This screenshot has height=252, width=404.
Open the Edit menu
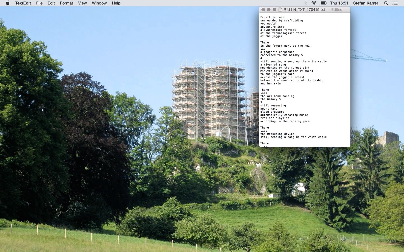tap(51, 3)
